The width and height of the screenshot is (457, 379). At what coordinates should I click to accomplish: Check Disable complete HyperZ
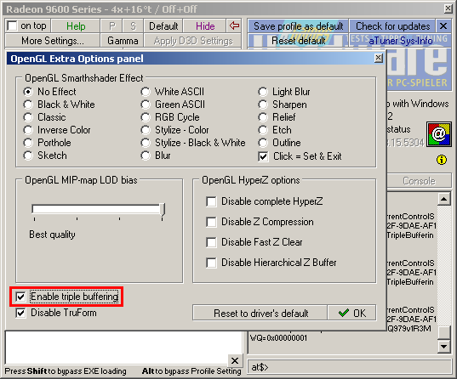[x=211, y=201]
